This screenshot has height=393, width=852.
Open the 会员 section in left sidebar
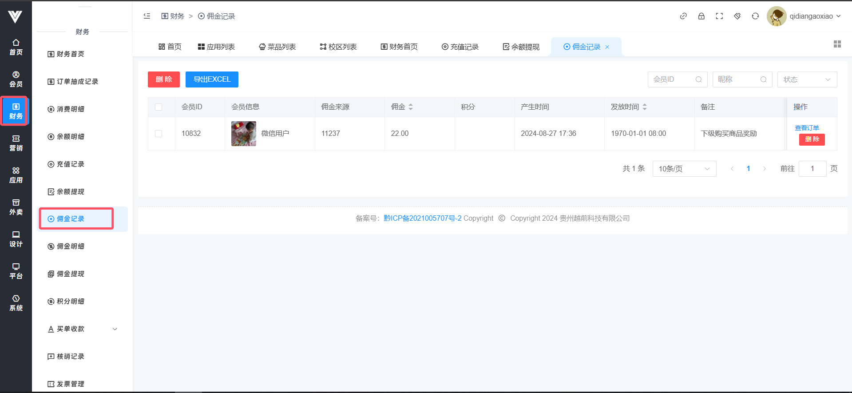click(x=16, y=79)
